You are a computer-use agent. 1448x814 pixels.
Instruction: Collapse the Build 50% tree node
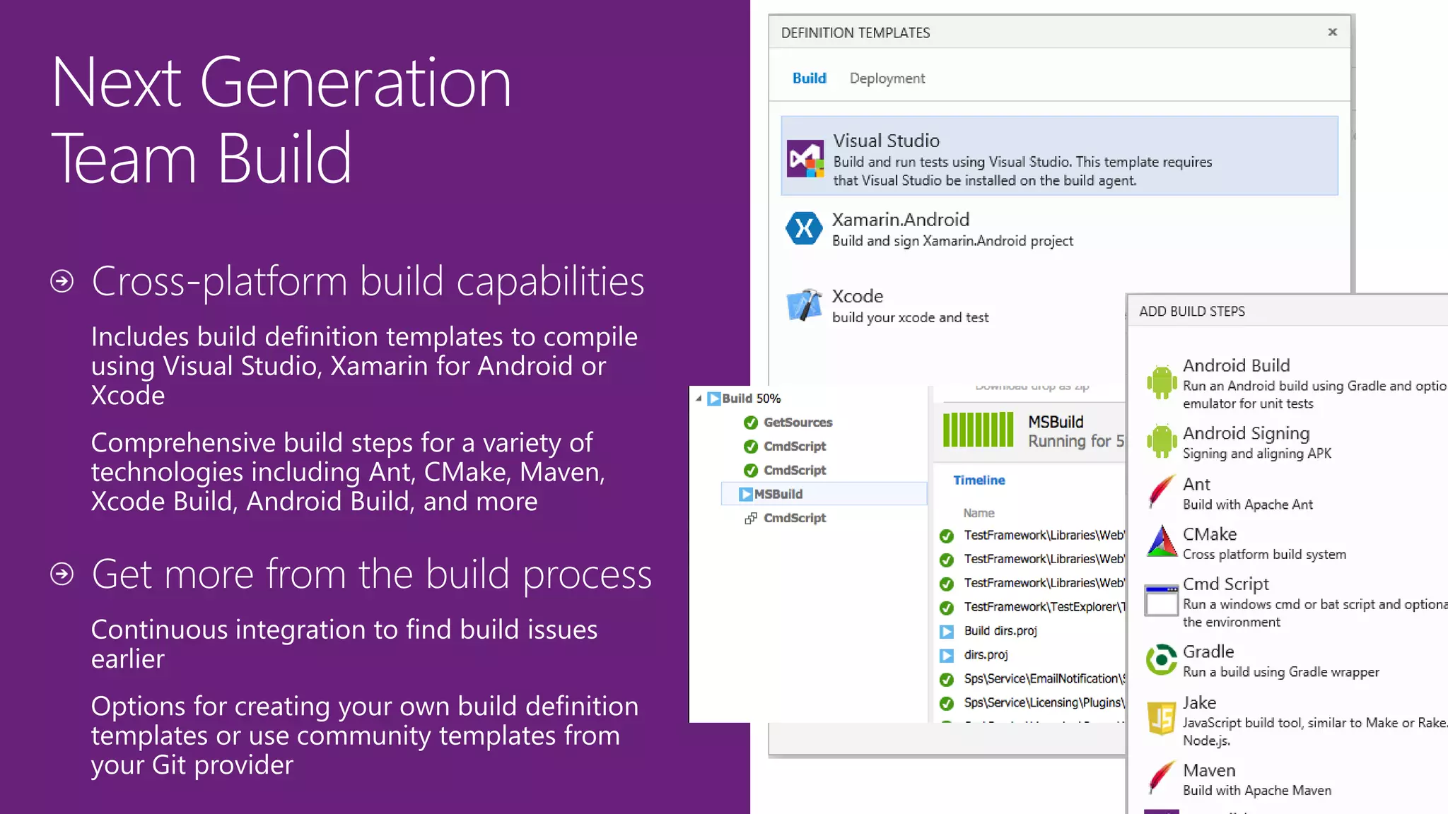click(699, 399)
